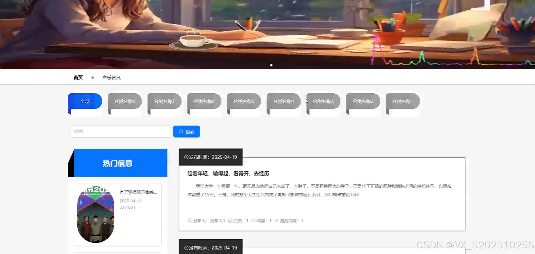535x254 pixels.
Task: Select the 分类名称4 category tab
Action: [x=284, y=101]
